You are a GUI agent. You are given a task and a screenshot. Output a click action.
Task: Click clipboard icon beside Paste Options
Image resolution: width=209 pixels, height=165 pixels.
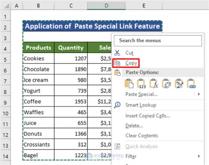117,73
